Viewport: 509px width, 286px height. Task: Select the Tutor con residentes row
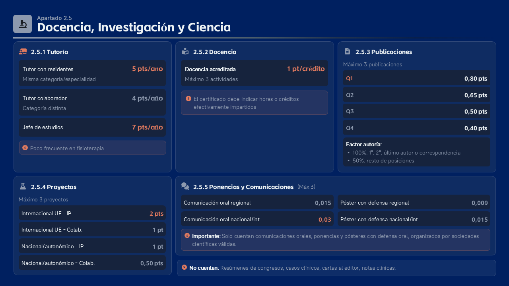point(92,73)
